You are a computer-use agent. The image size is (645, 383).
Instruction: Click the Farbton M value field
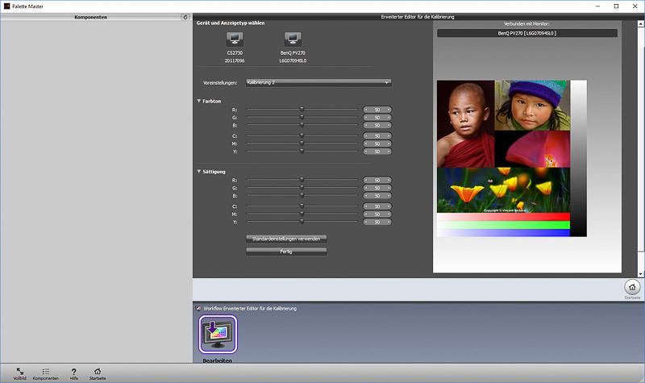click(377, 144)
